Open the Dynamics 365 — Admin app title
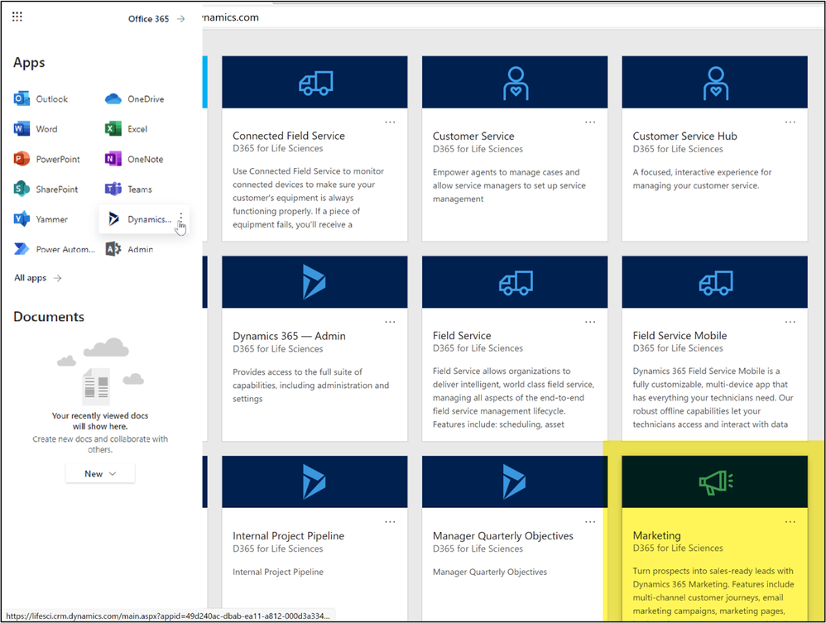The height and width of the screenshot is (623, 826). tap(289, 336)
